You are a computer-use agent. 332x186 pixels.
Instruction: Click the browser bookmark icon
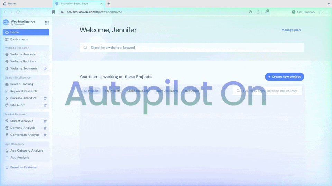53,12
